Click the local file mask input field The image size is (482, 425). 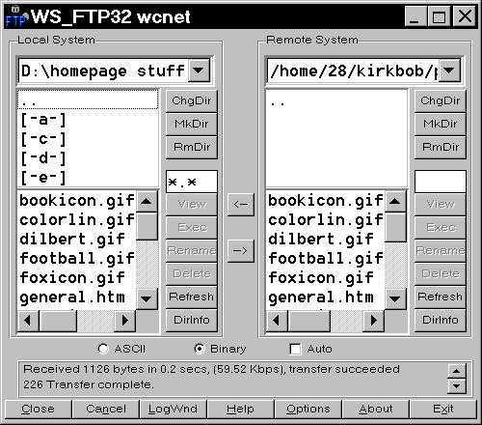click(192, 182)
